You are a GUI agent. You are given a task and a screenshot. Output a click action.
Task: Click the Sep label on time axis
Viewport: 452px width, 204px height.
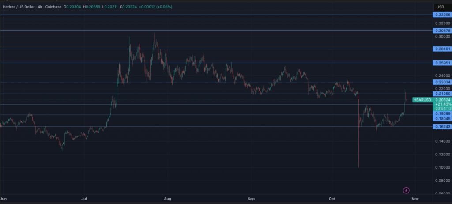click(251, 199)
